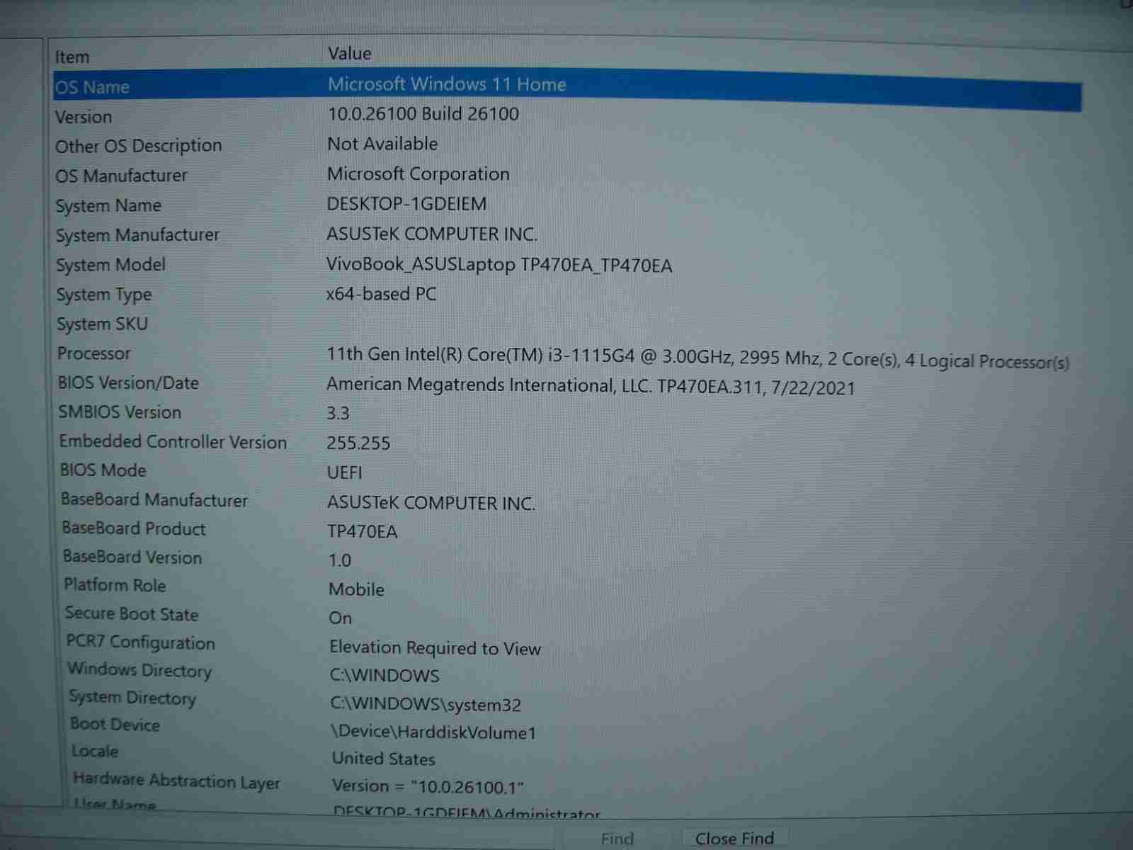Highlight the System Type row

click(104, 295)
